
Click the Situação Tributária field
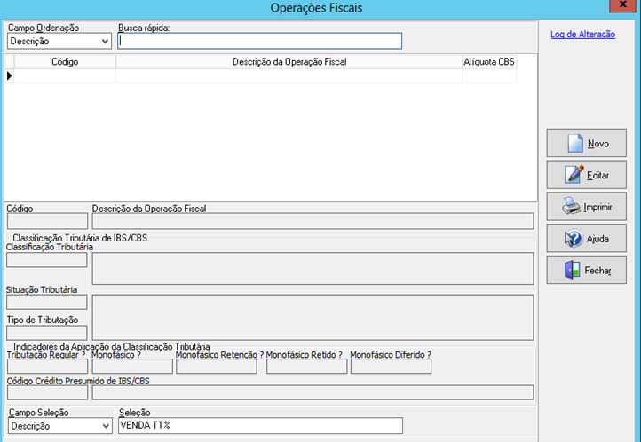(x=47, y=303)
